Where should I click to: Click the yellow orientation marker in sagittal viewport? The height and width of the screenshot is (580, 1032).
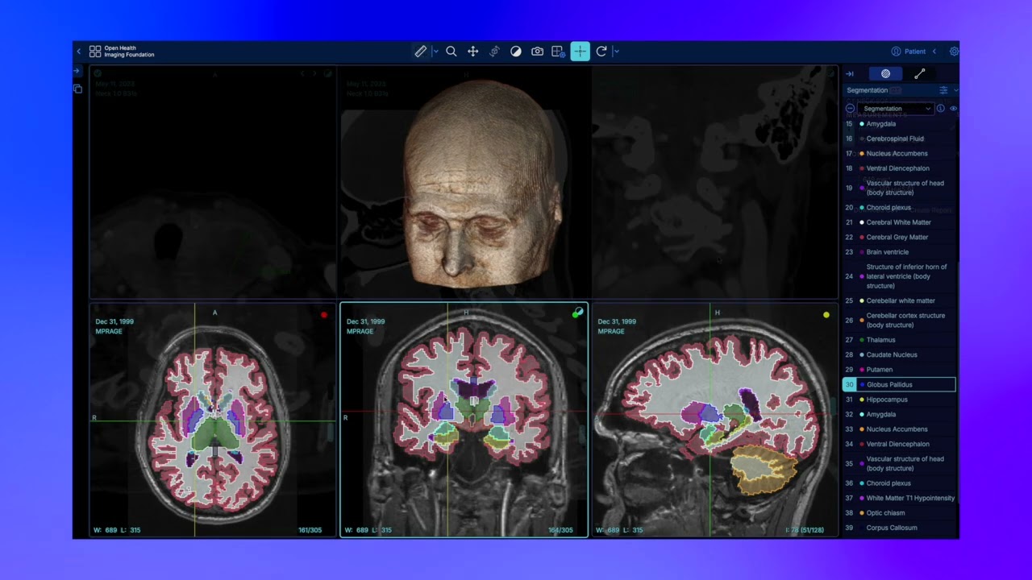pyautogui.click(x=826, y=315)
